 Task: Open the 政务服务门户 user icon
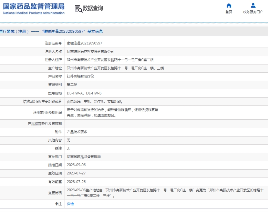tap(253, 6)
